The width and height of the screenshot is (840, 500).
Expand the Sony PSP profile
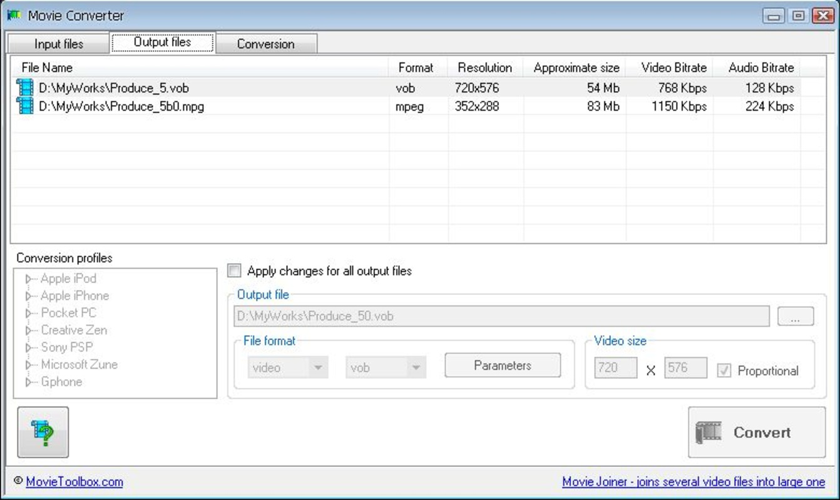(x=28, y=347)
